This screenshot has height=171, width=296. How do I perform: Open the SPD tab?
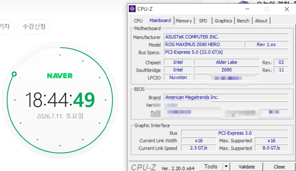pyautogui.click(x=203, y=21)
